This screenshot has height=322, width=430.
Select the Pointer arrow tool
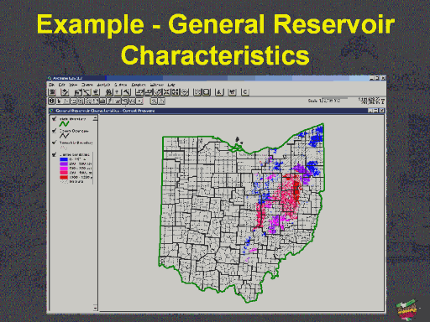(59, 101)
